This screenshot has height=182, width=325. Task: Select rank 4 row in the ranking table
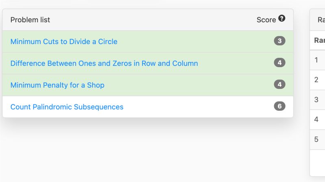click(x=318, y=119)
